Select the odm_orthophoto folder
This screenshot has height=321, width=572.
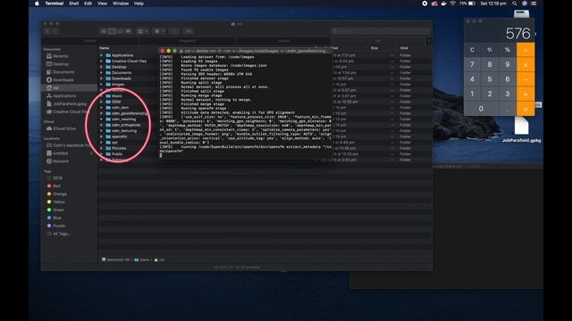pos(123,125)
